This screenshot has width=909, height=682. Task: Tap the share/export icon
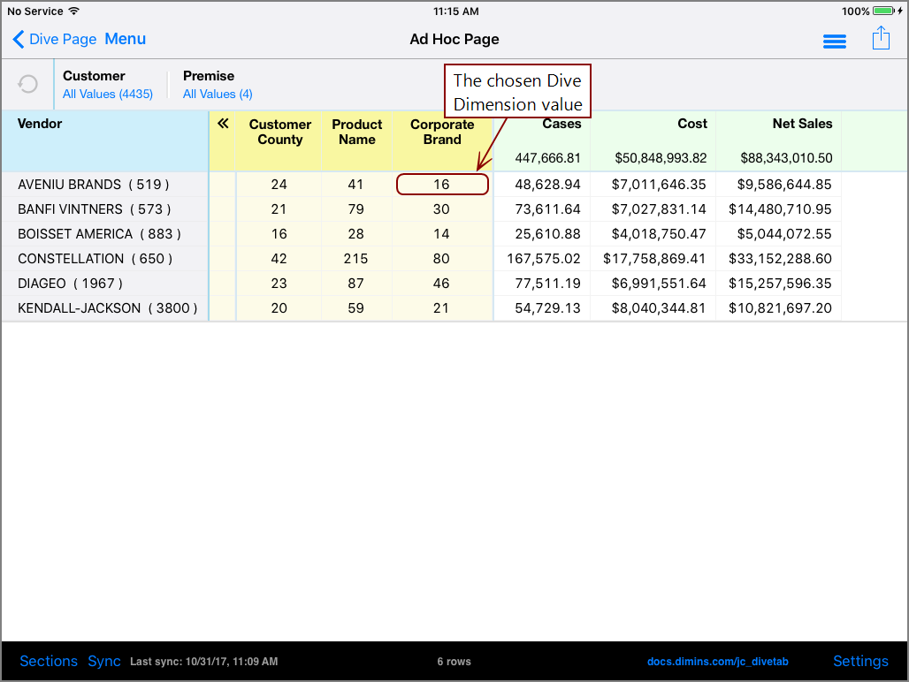click(x=881, y=39)
